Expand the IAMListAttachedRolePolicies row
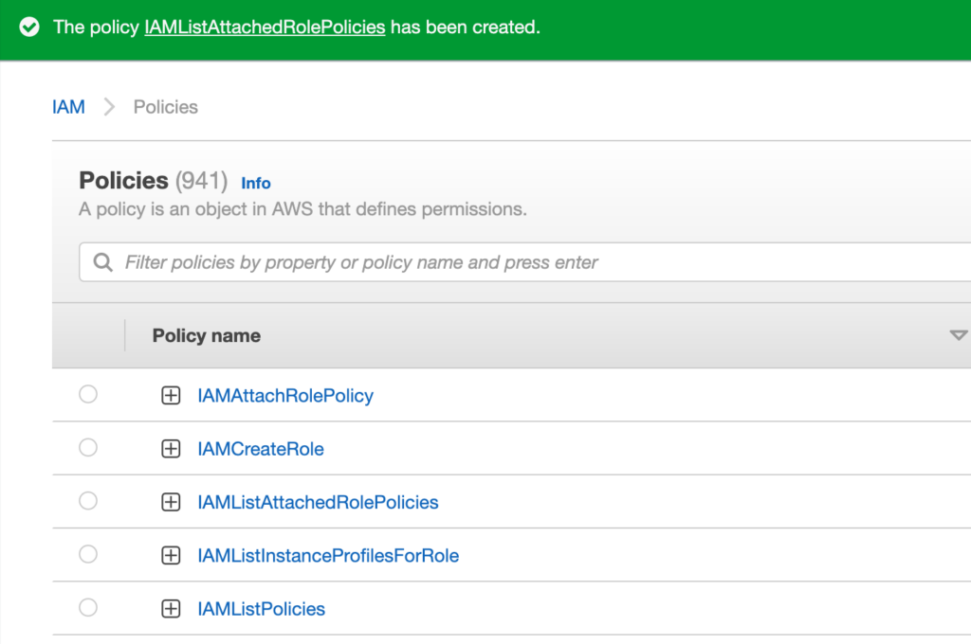 tap(171, 502)
